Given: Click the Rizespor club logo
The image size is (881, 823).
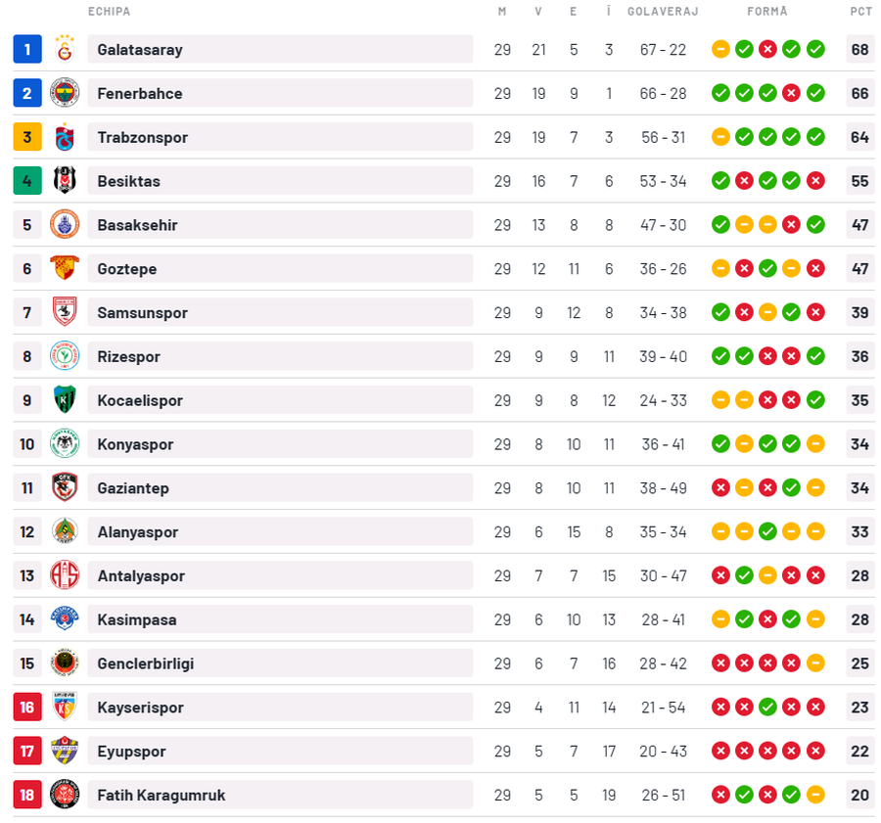Looking at the screenshot, I should click(x=65, y=356).
